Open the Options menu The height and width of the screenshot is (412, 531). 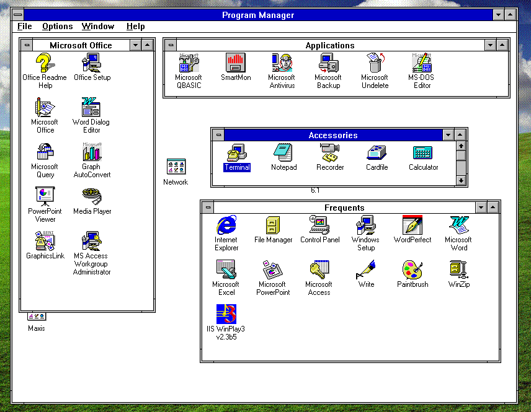pos(57,27)
